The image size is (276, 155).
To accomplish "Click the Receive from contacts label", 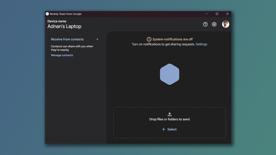I will coord(67,39).
